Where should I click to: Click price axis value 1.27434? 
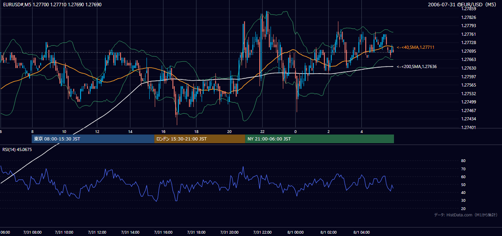[469, 119]
